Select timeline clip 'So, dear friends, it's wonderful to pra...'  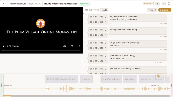(x=61, y=79)
